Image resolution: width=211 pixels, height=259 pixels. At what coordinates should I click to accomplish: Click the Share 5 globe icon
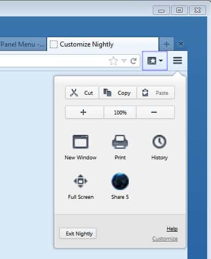pyautogui.click(x=120, y=181)
